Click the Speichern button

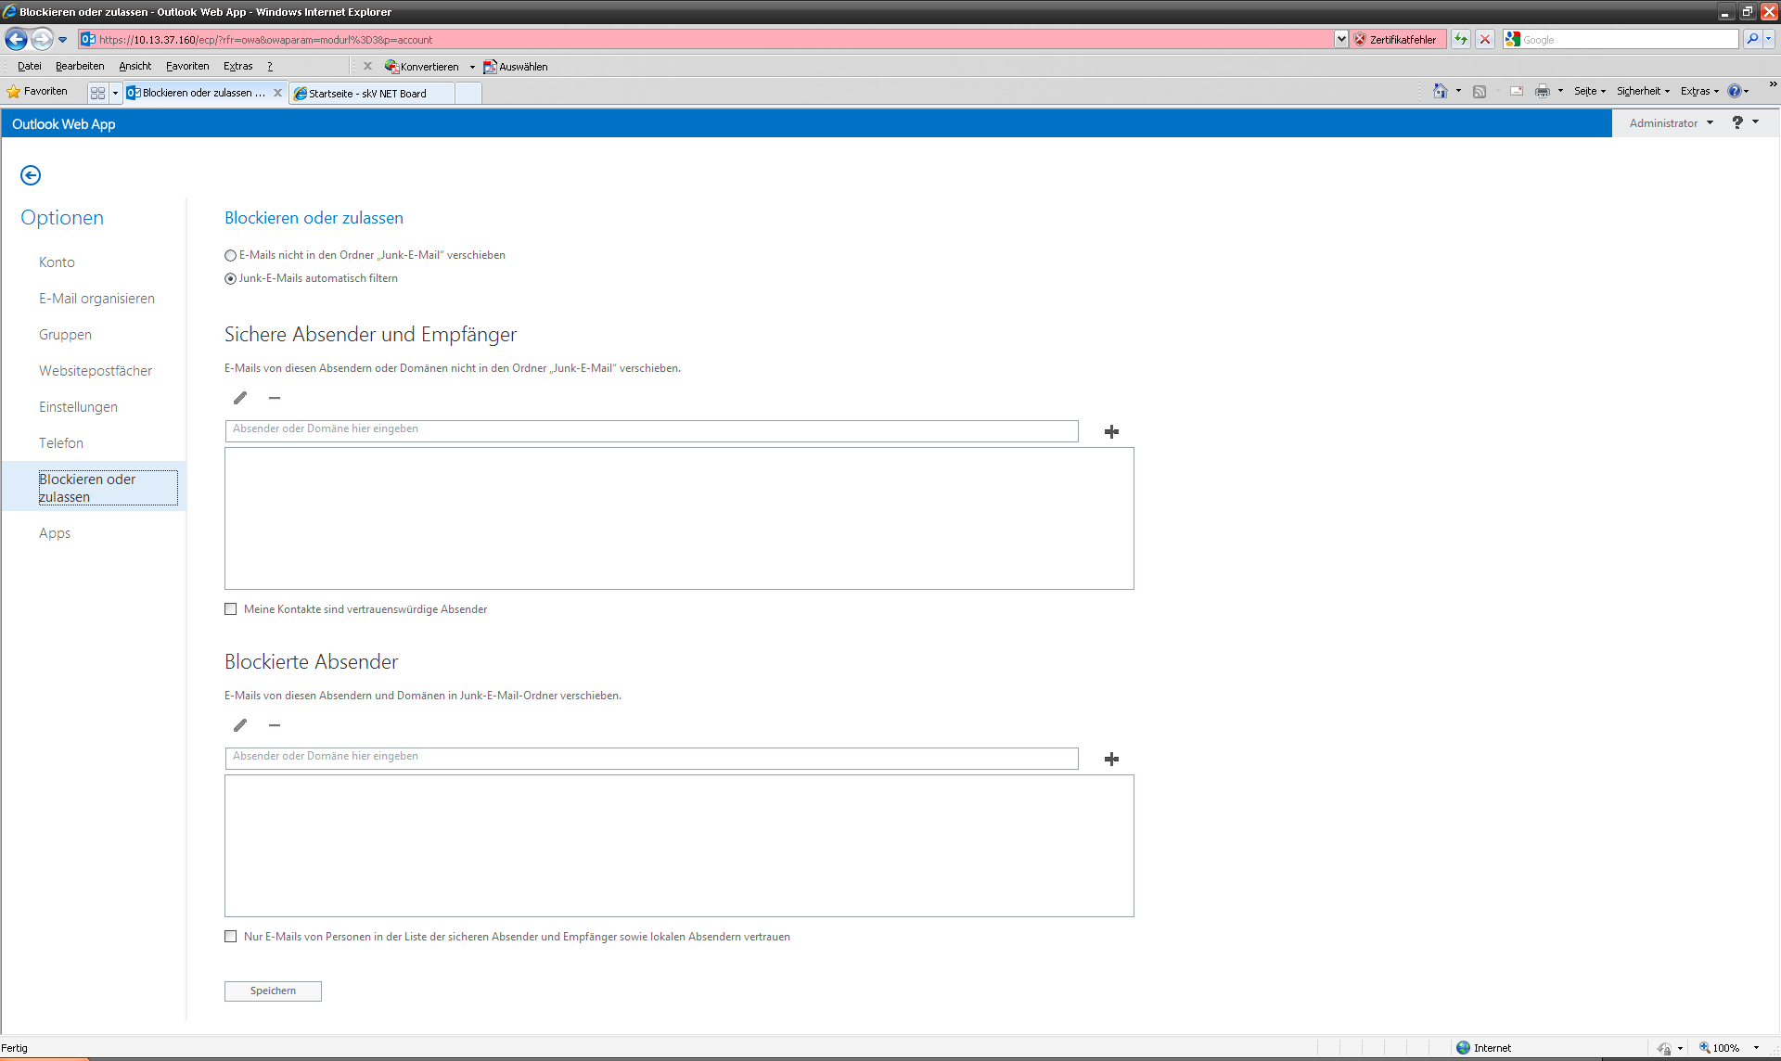click(x=273, y=991)
